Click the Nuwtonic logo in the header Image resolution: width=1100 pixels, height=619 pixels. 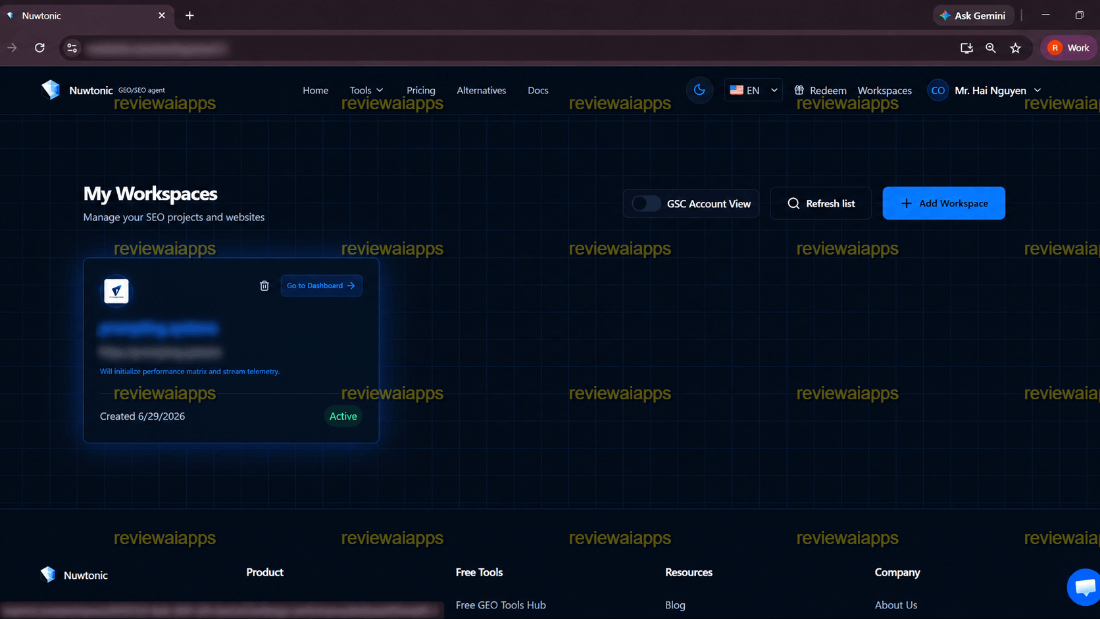coord(51,89)
